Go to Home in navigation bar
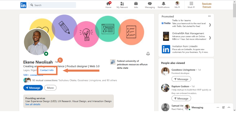 click(108, 5)
